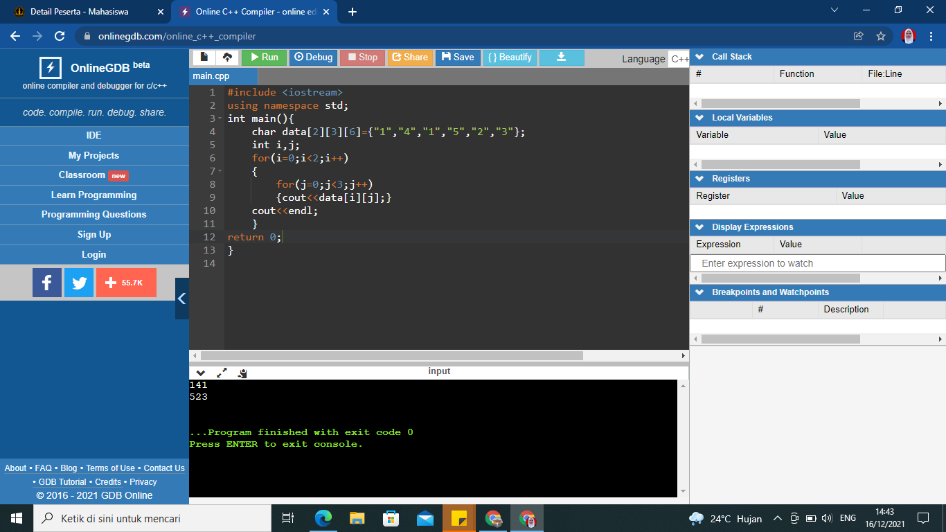Collapse the Local Variables panel
The height and width of the screenshot is (532, 946).
(699, 118)
